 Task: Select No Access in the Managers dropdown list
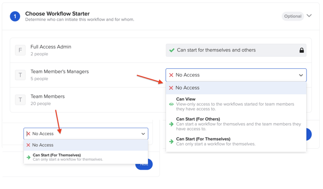click(x=236, y=88)
